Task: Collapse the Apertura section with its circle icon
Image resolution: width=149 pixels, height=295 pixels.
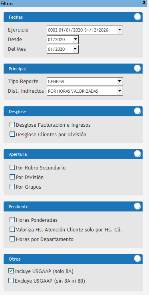Action: pos(137,154)
